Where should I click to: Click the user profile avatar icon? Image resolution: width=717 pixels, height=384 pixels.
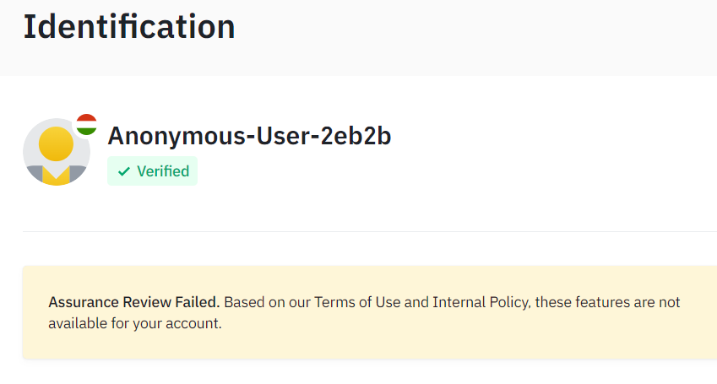[56, 153]
